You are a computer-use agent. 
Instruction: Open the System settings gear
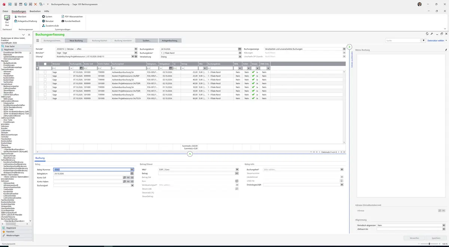(x=47, y=17)
